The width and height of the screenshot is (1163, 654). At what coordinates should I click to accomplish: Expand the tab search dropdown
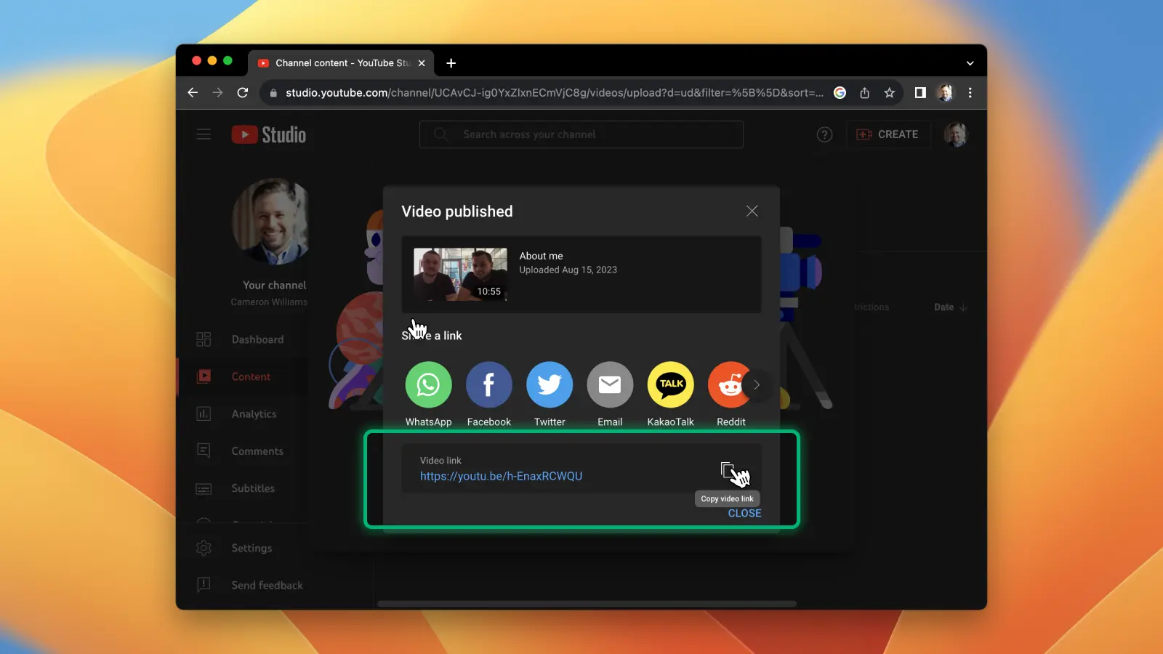[x=970, y=63]
